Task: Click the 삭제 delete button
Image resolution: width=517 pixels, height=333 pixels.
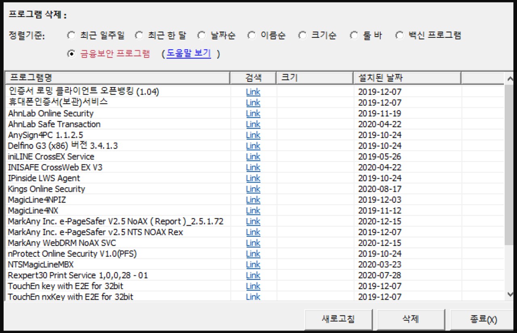Action: click(411, 319)
